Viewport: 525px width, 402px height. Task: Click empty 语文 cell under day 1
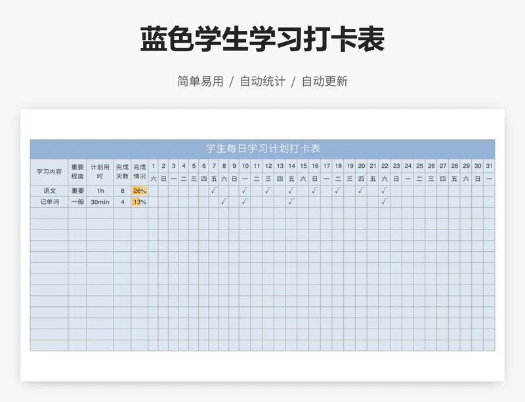click(x=154, y=191)
